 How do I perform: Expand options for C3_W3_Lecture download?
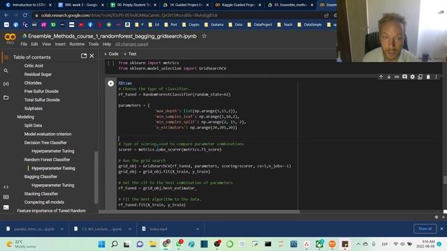pos(130,229)
